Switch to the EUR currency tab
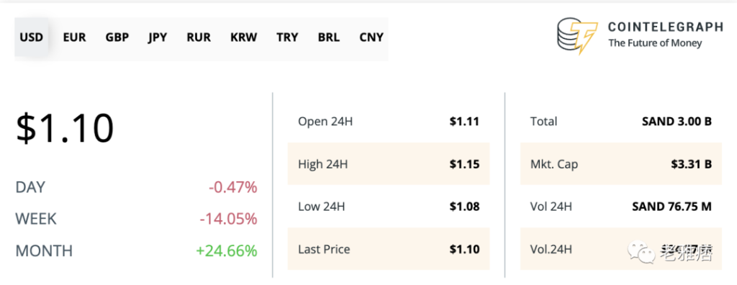The width and height of the screenshot is (737, 285). click(x=74, y=37)
